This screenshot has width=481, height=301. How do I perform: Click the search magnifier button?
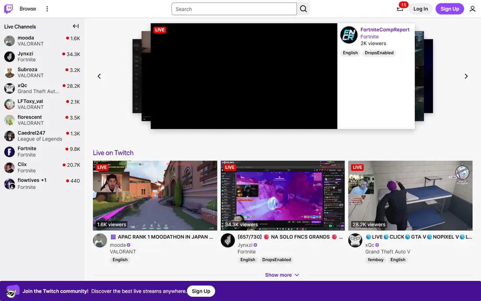tap(303, 9)
